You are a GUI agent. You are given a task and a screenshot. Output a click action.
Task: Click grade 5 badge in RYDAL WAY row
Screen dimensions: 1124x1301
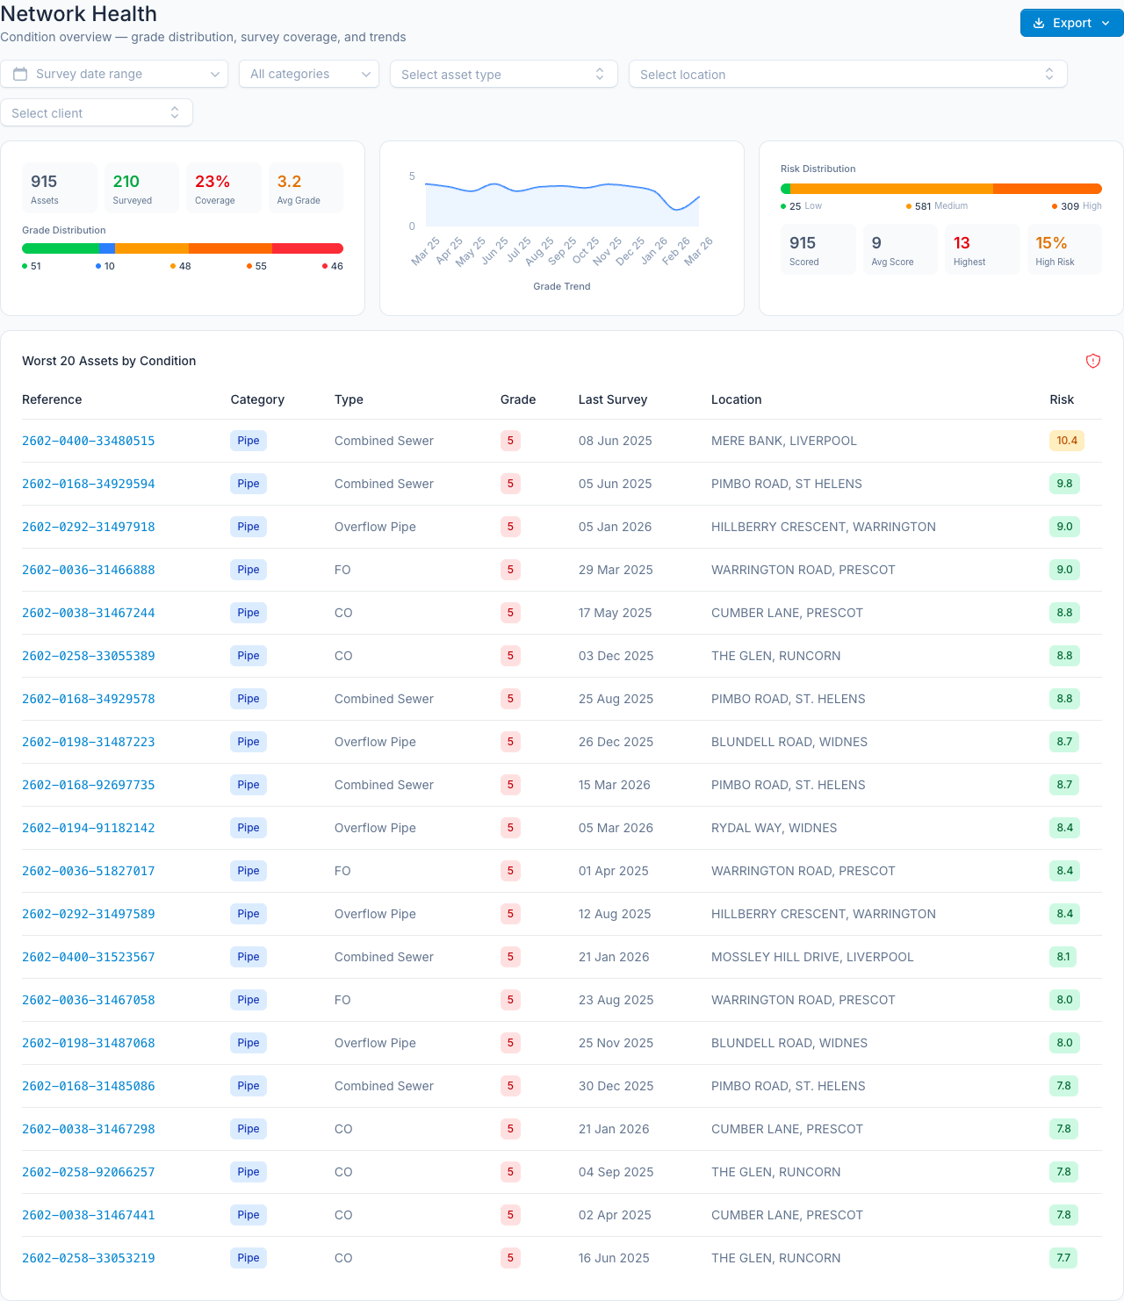coord(510,828)
